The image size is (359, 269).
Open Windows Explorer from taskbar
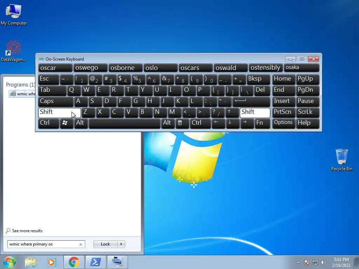(31, 262)
